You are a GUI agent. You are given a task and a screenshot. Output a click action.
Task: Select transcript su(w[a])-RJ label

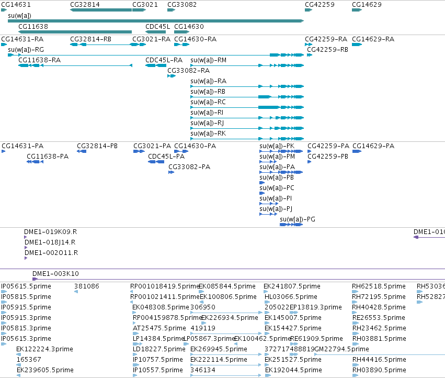(x=207, y=123)
